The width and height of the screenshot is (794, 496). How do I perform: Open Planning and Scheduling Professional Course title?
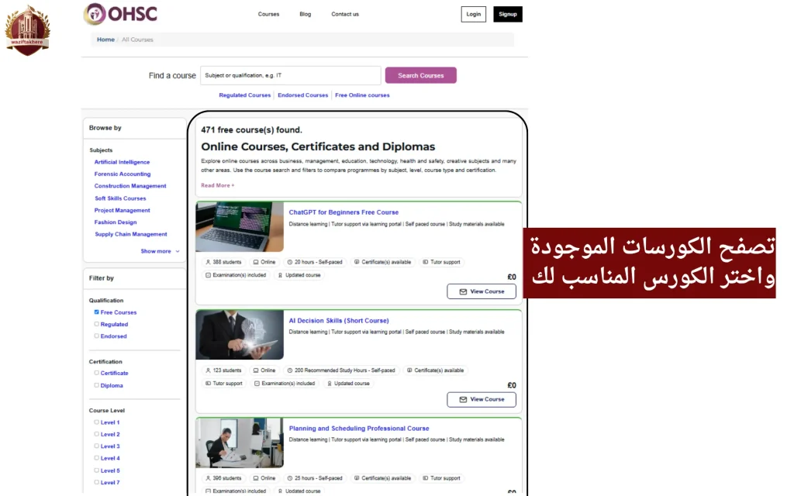click(359, 428)
